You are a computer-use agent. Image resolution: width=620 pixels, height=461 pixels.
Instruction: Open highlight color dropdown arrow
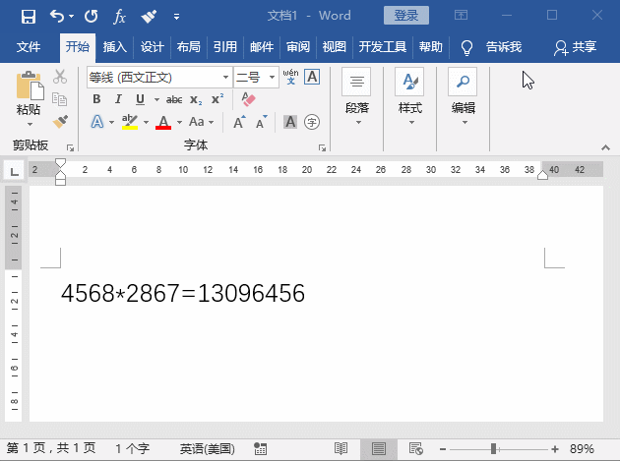click(146, 123)
